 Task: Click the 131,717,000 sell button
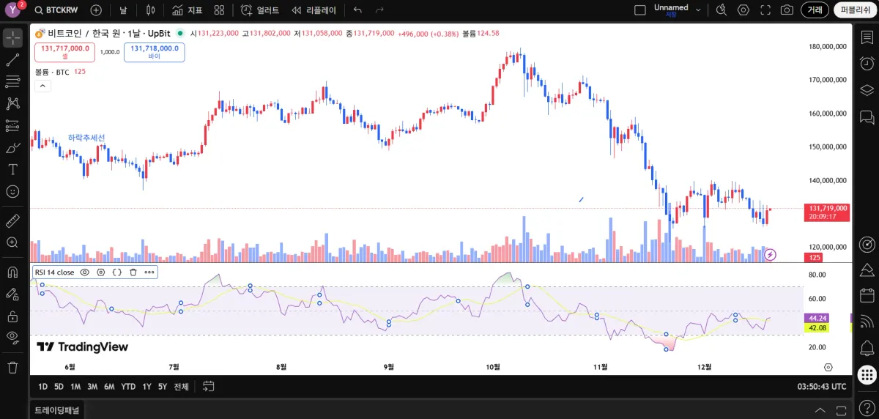pyautogui.click(x=65, y=52)
